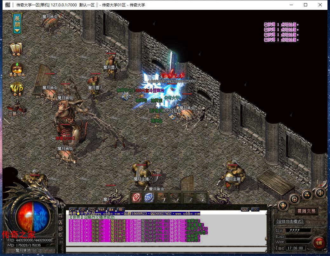Open the skills round button with sparkles
The width and height of the screenshot is (330, 256).
click(307, 194)
